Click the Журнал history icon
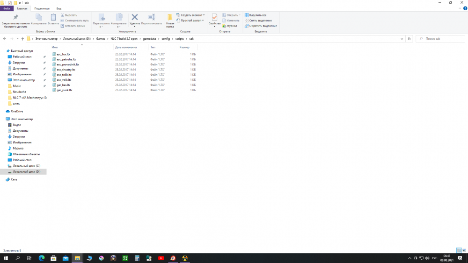The image size is (468, 263). tap(229, 26)
